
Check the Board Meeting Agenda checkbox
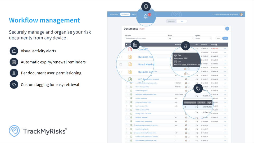[126, 129]
